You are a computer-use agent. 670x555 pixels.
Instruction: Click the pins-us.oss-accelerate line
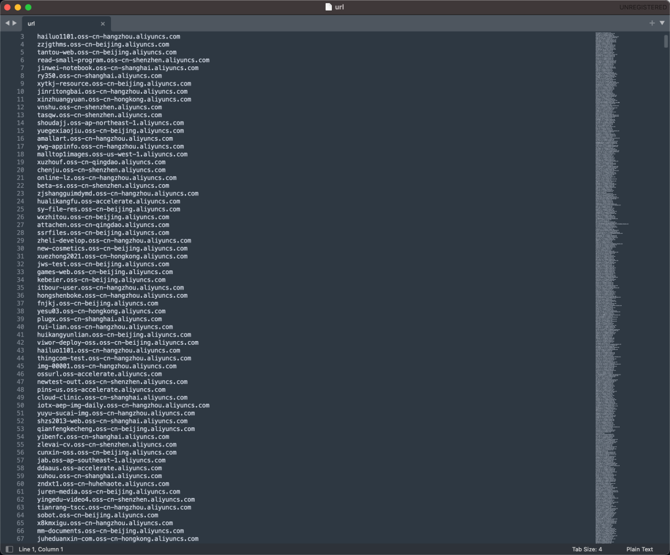(101, 389)
